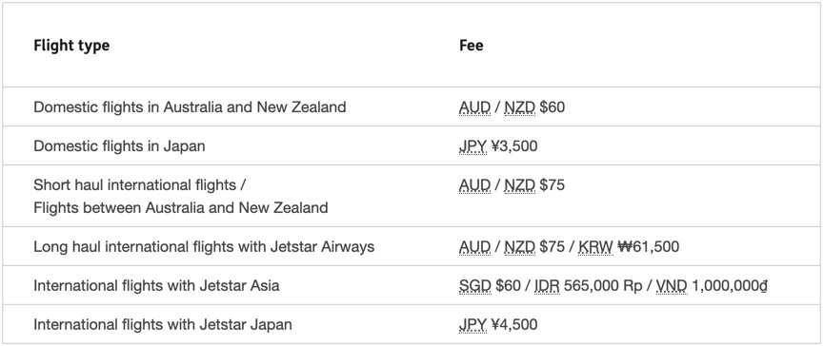Click the NZD abbreviation beside the $60 fee
Screen dimensions: 824x346
520,107
